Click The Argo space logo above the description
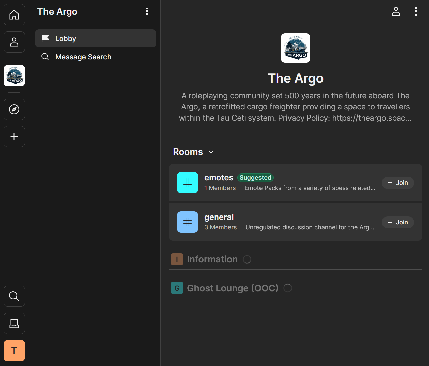Screen dimensions: 429x366 [296, 48]
